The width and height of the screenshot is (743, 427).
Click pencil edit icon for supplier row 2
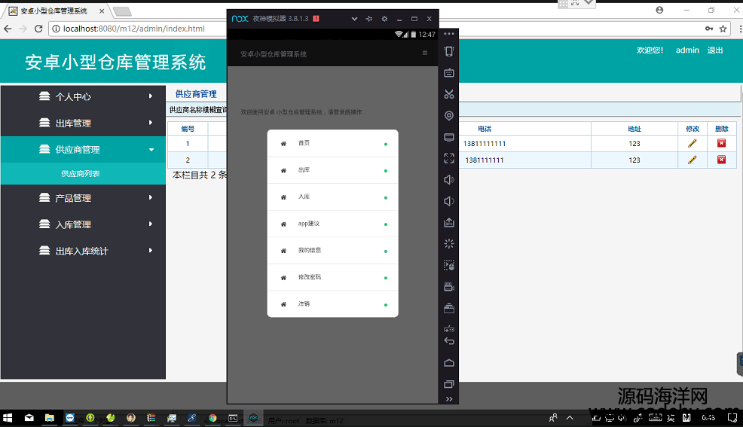point(693,160)
